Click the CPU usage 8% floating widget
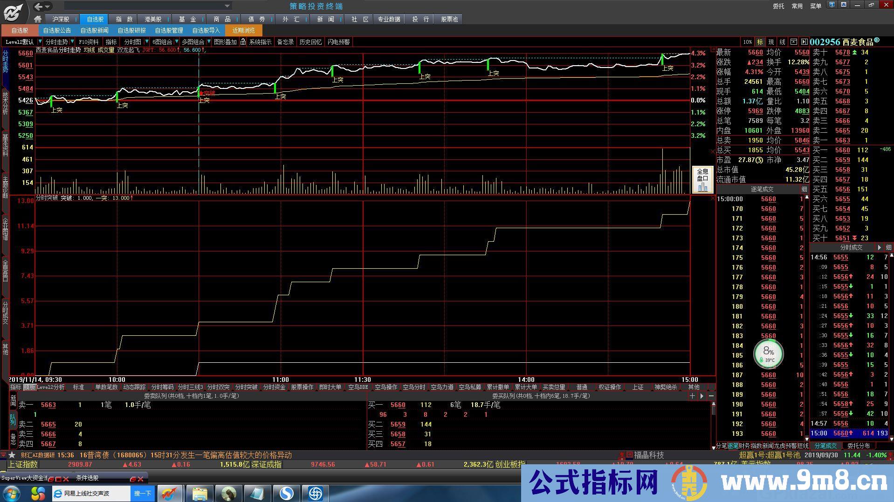The width and height of the screenshot is (894, 502). [x=768, y=354]
